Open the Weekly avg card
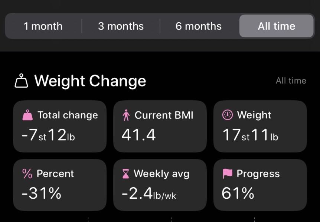 (160, 185)
